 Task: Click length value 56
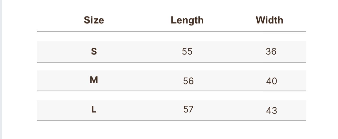tap(188, 81)
